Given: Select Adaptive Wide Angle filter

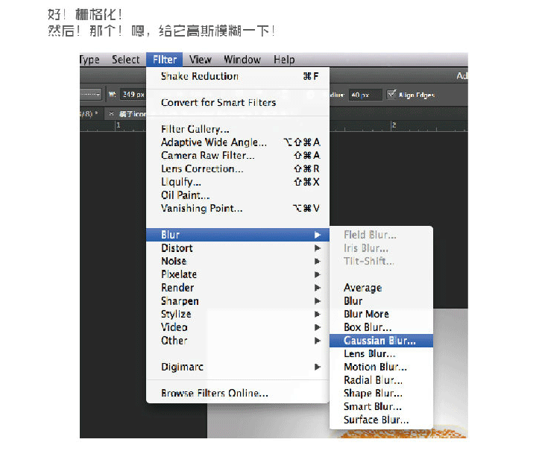Looking at the screenshot, I should [238, 142].
